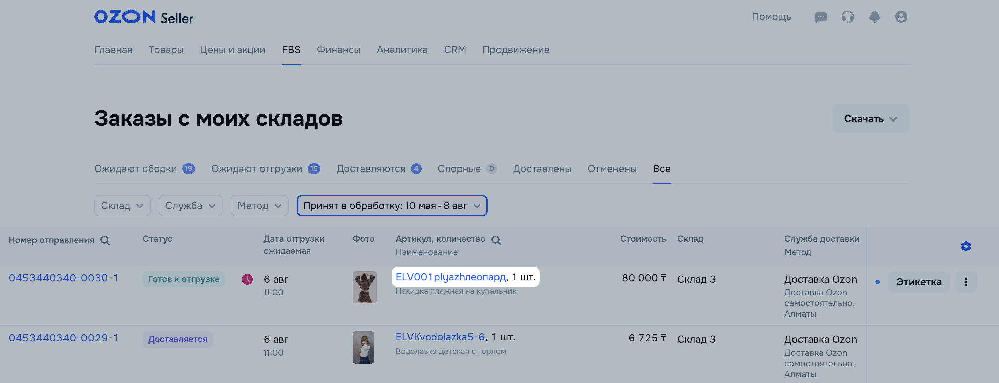999x383 pixels.
Task: Click the 6 725 ₸ cost value
Action: [647, 338]
